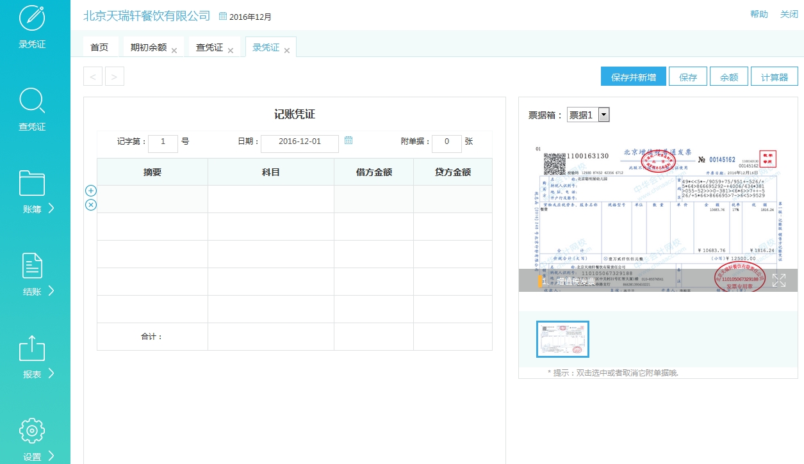Click the 记字第 number input field
The height and width of the screenshot is (464, 804).
pos(163,143)
